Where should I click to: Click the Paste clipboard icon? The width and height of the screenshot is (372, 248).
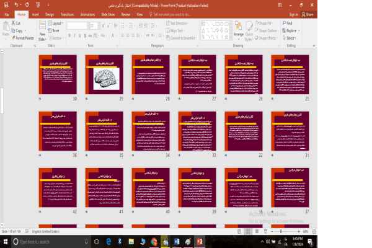[x=6, y=28]
